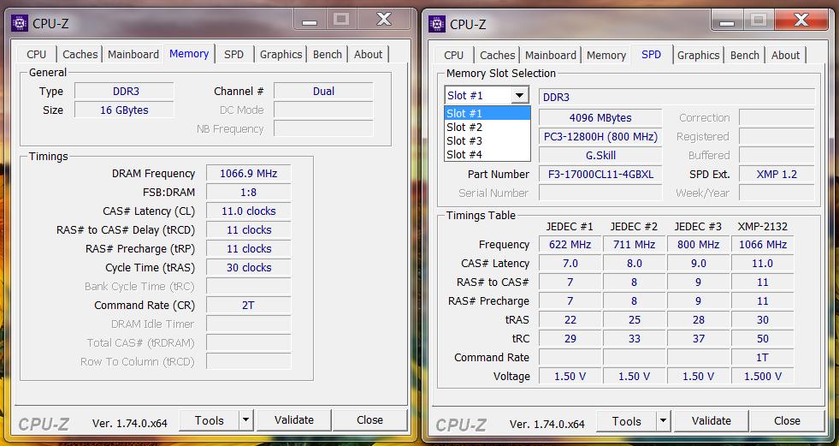839x446 pixels.
Task: Minimize the left CPU-Z window
Action: click(310, 21)
